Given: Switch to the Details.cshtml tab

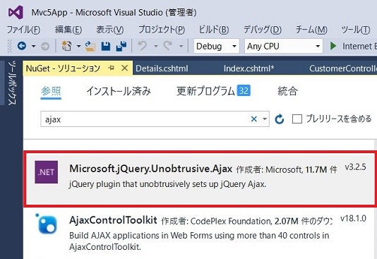Looking at the screenshot, I should (162, 68).
